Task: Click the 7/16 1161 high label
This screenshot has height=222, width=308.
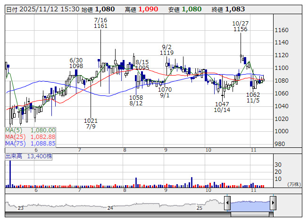Action: pyautogui.click(x=100, y=23)
